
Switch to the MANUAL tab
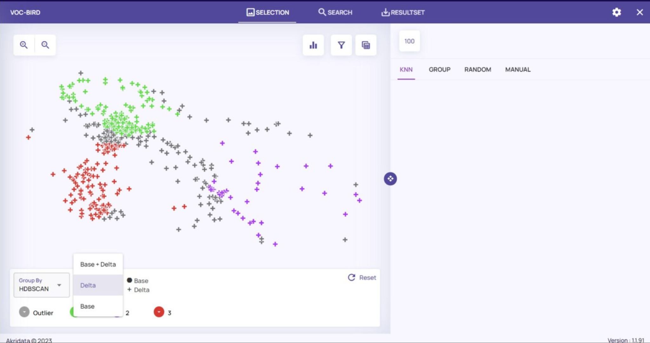[517, 70]
